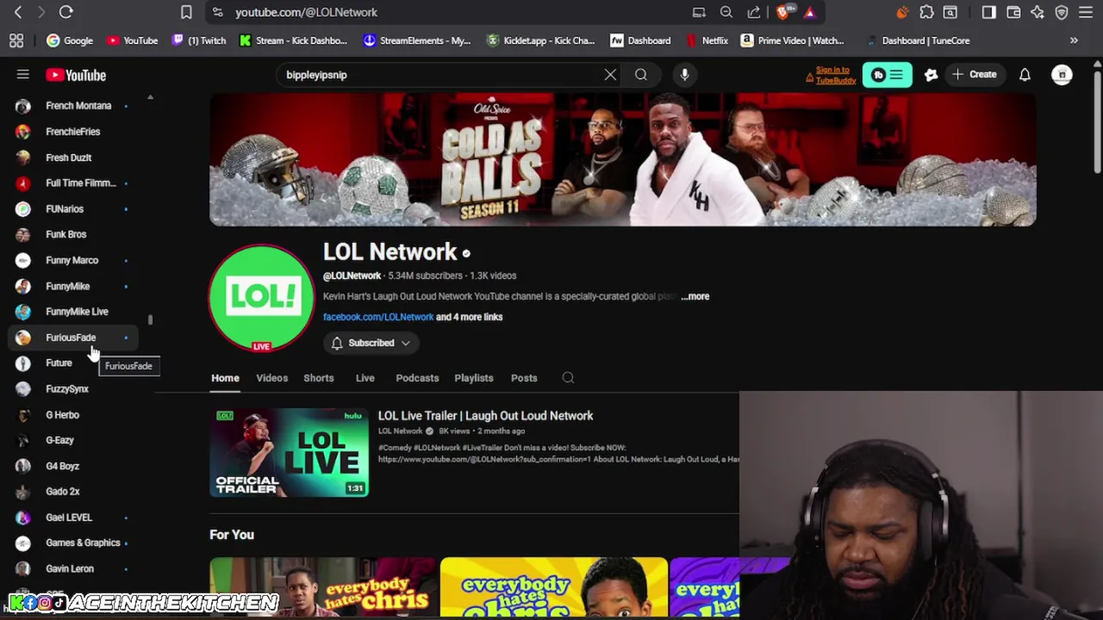Switch to the Playlists tab
The image size is (1103, 620).
point(474,378)
